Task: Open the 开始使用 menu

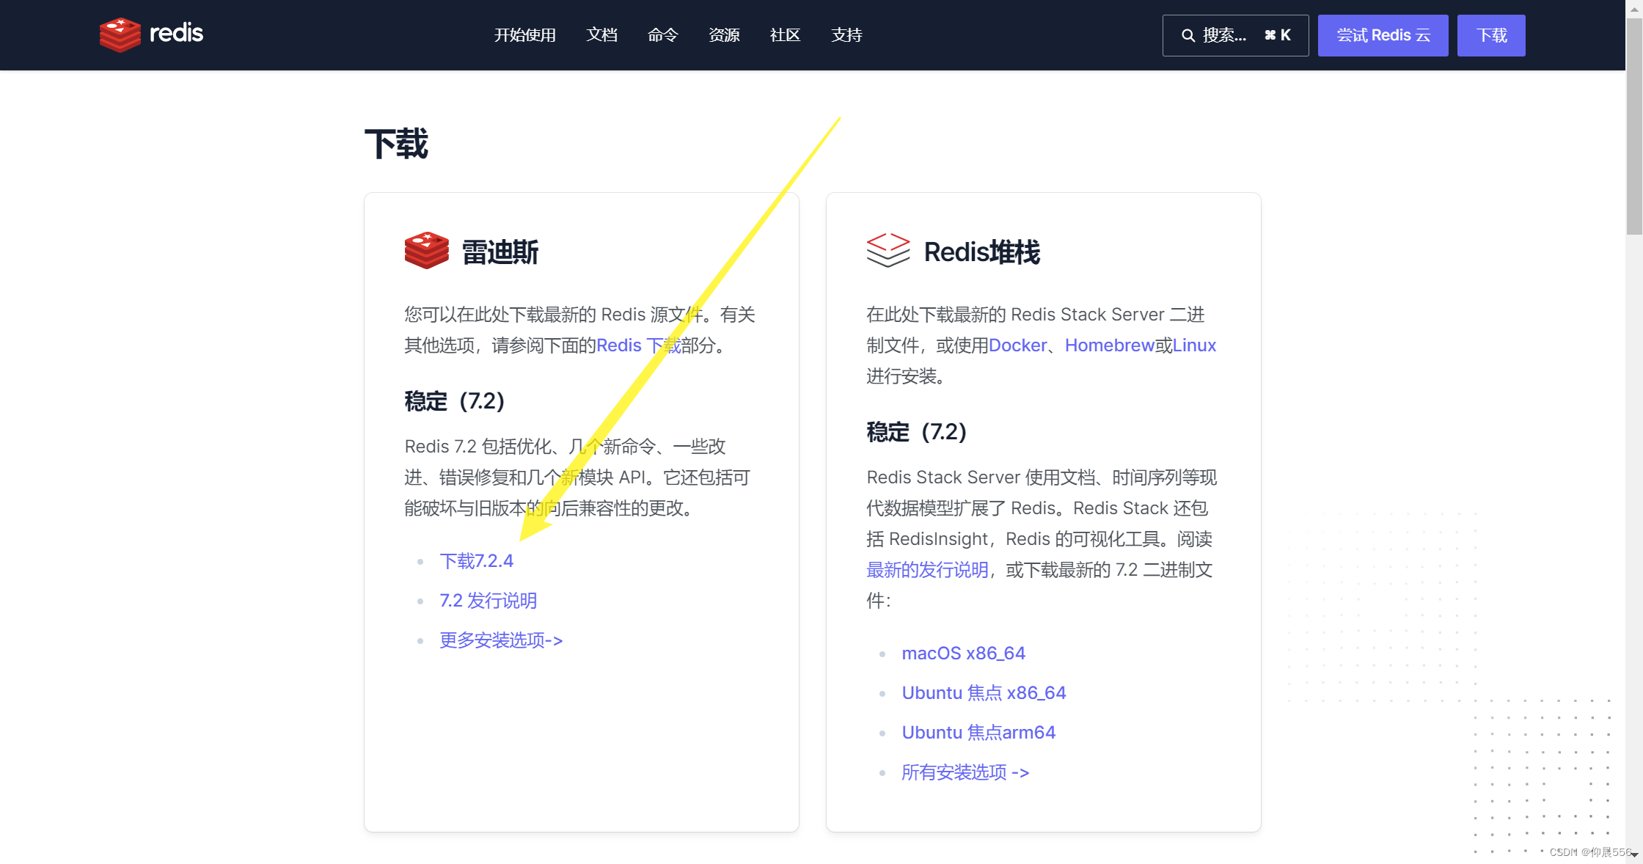Action: pyautogui.click(x=524, y=35)
